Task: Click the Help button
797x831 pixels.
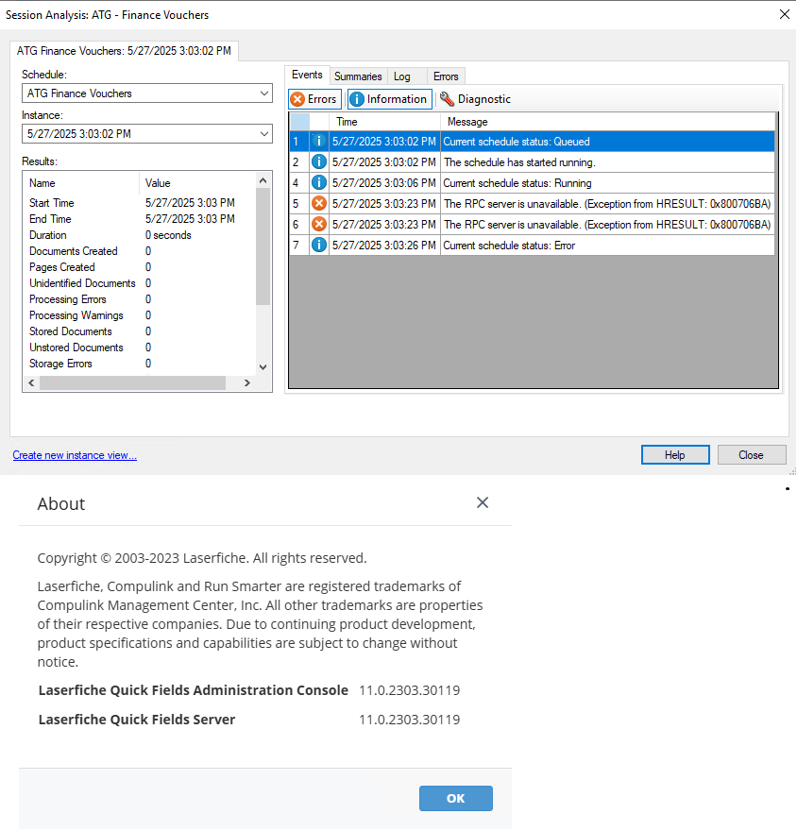Action: coord(675,455)
